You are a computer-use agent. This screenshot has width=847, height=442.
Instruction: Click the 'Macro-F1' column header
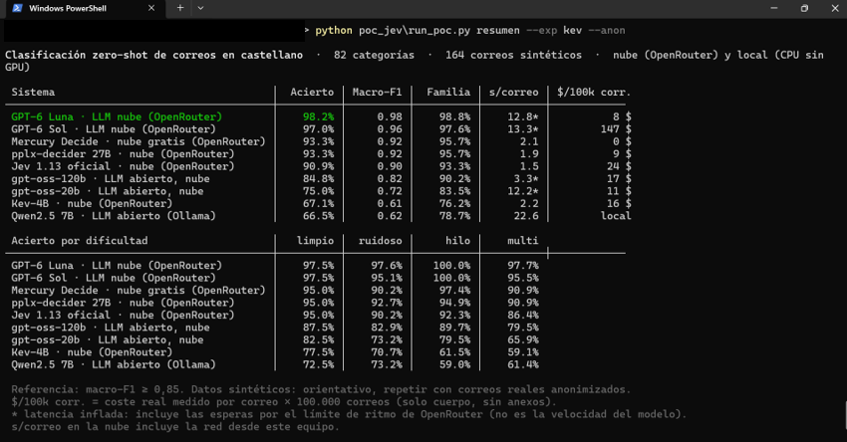(377, 93)
